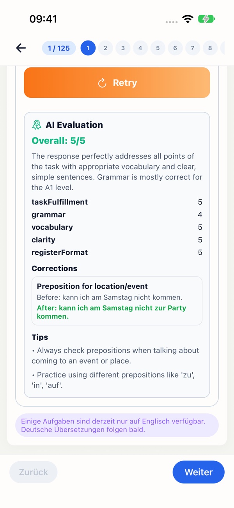Screen dimensions: 234x508
Task: Go to question 3 bubble
Action: [123, 48]
